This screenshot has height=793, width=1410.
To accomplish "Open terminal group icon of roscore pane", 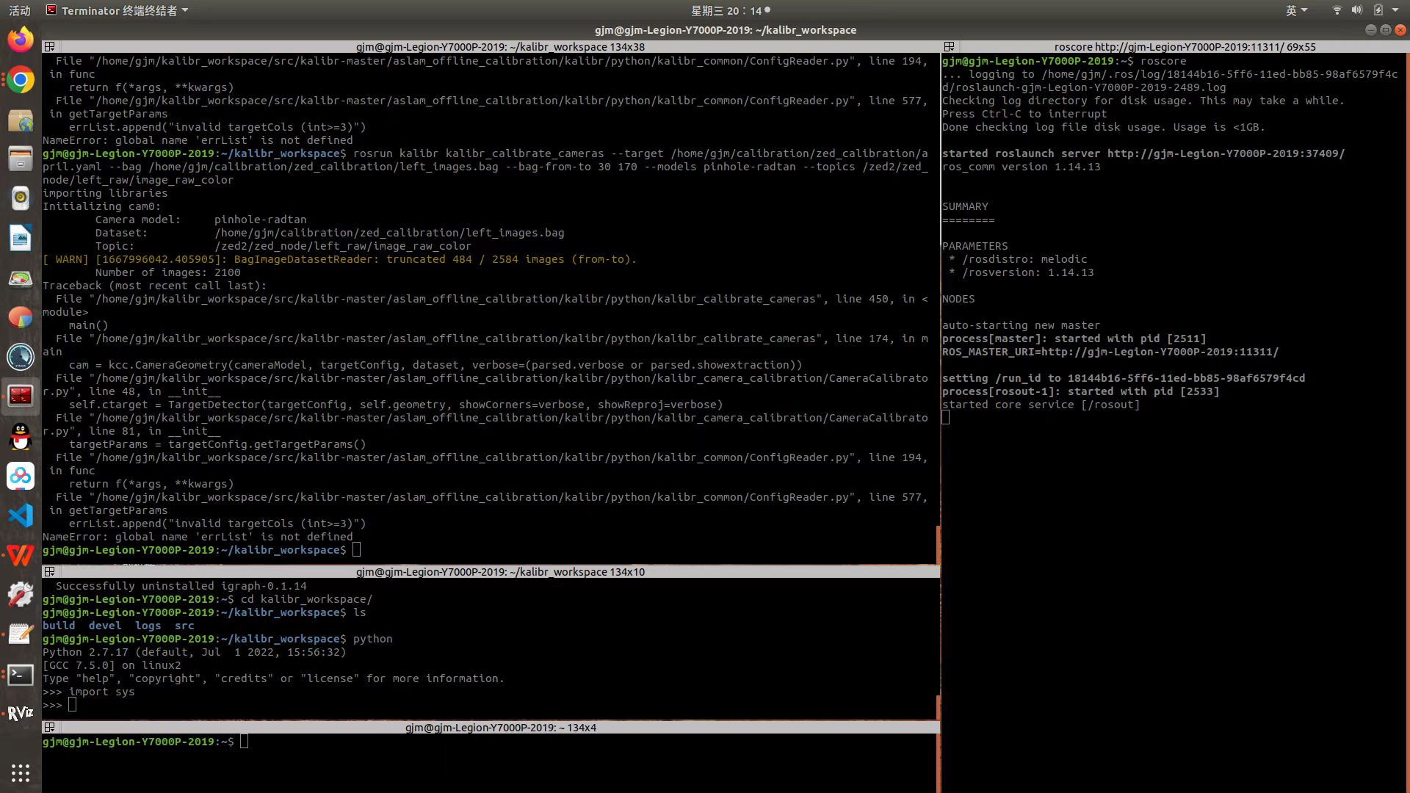I will [949, 47].
